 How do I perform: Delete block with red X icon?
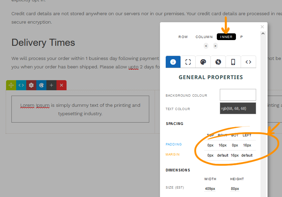click(x=62, y=85)
